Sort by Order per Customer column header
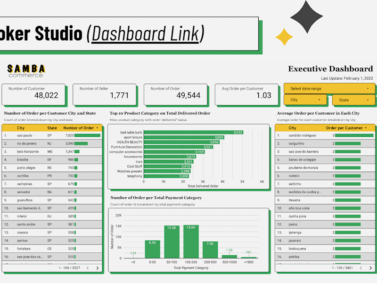Image resolution: width=377 pixels, height=283 pixels. (x=346, y=128)
